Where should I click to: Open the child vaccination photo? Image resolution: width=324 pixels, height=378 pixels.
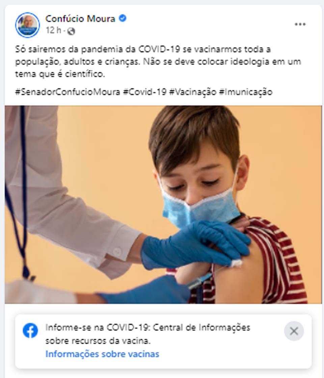click(x=163, y=205)
